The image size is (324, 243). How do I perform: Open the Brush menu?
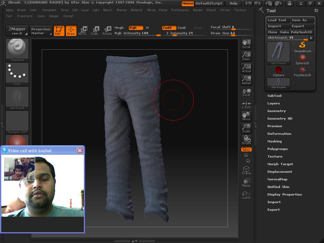[x=22, y=10]
